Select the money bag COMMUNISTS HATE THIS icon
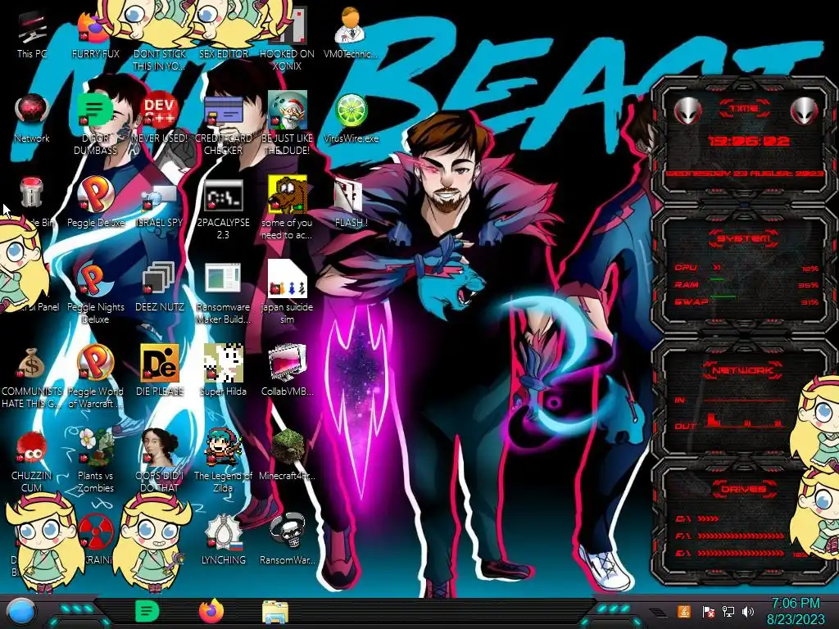The width and height of the screenshot is (839, 629). (x=32, y=377)
